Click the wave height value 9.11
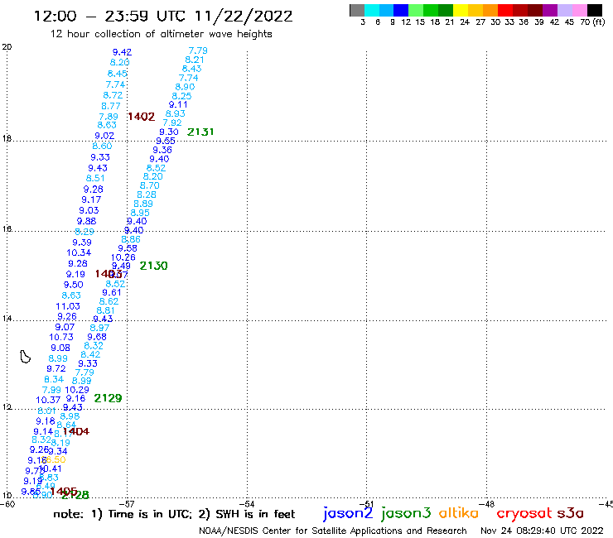 178,105
